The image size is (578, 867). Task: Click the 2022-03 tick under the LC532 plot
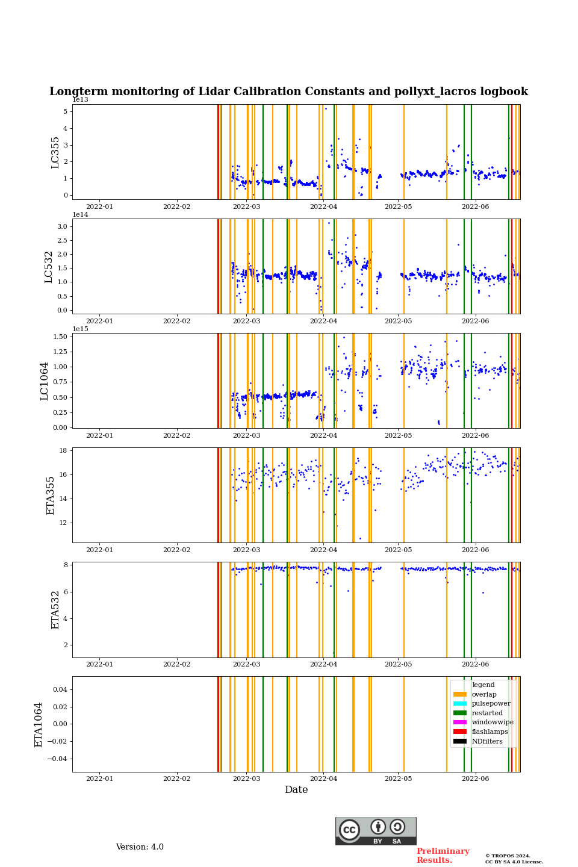tap(246, 322)
